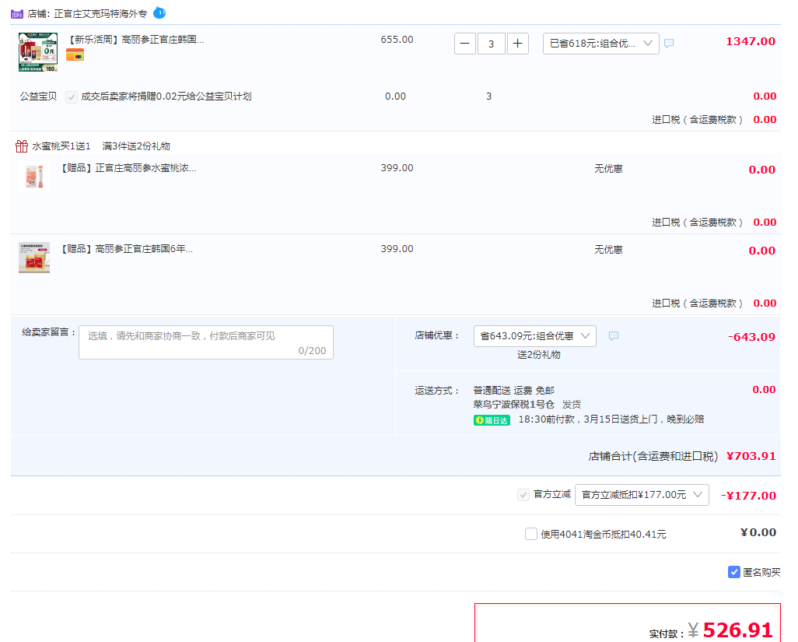Click the 送2份礼物 note under store discount

[x=538, y=355]
